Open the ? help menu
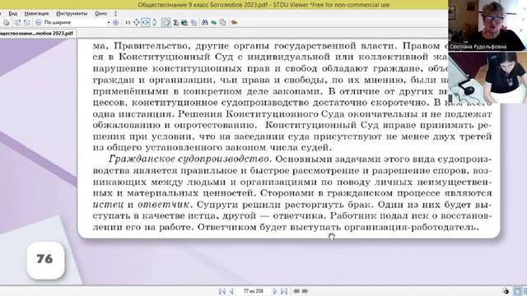 tap(115, 13)
